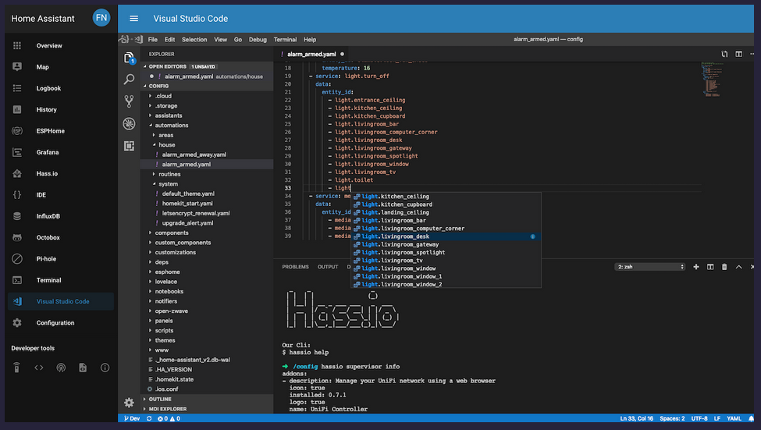Switch to the PROBLEMS panel tab
The image size is (761, 430).
pos(295,267)
